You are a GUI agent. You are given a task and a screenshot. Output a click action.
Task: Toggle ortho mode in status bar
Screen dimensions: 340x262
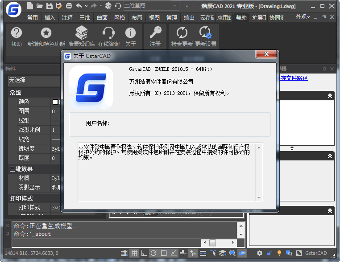click(x=144, y=253)
